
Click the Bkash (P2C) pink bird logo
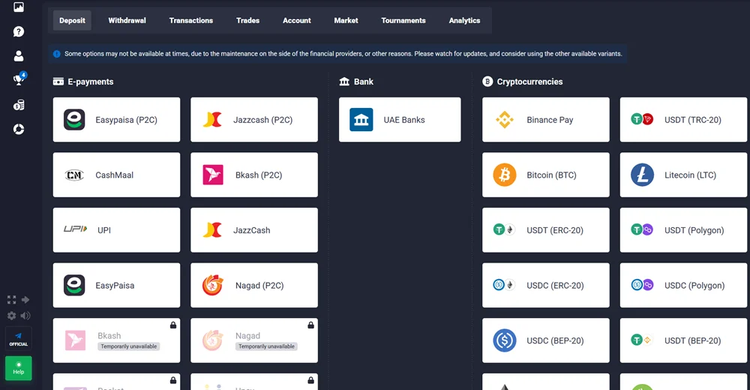pyautogui.click(x=213, y=175)
